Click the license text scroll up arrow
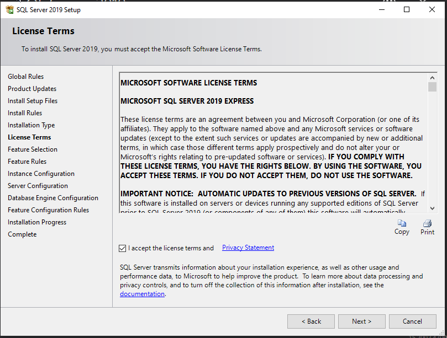 (432, 78)
